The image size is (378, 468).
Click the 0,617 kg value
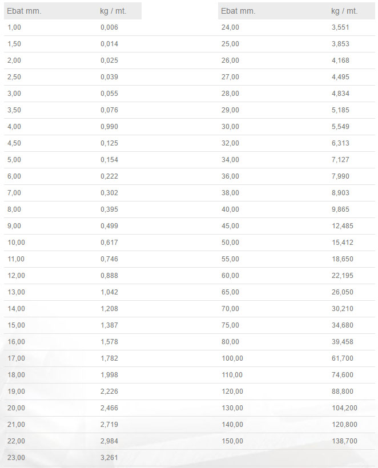(x=109, y=243)
